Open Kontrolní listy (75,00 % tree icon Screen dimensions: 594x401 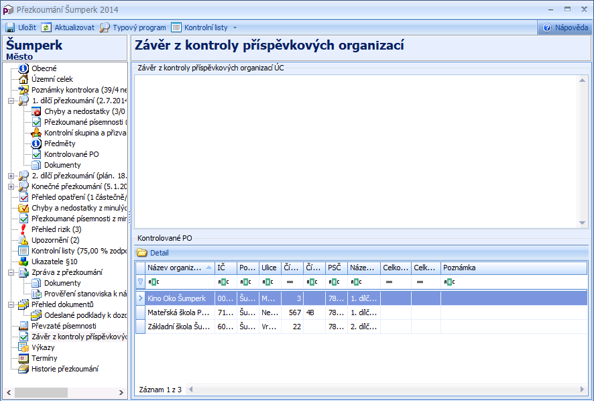click(23, 251)
